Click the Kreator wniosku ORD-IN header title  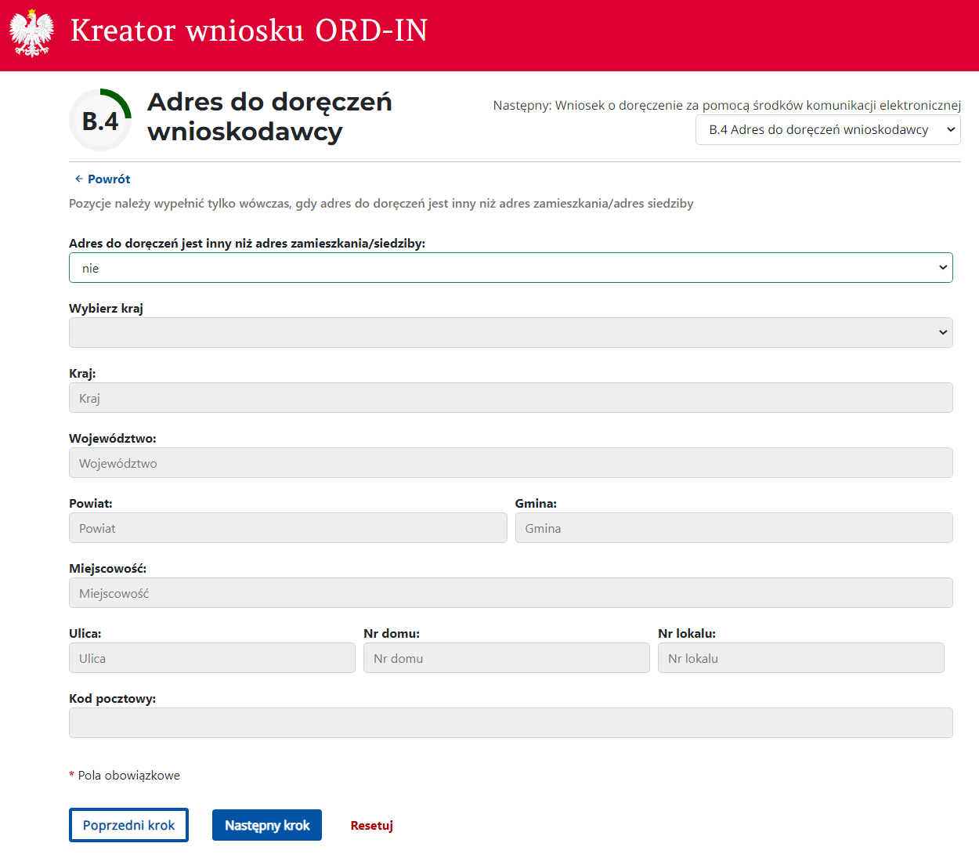249,31
